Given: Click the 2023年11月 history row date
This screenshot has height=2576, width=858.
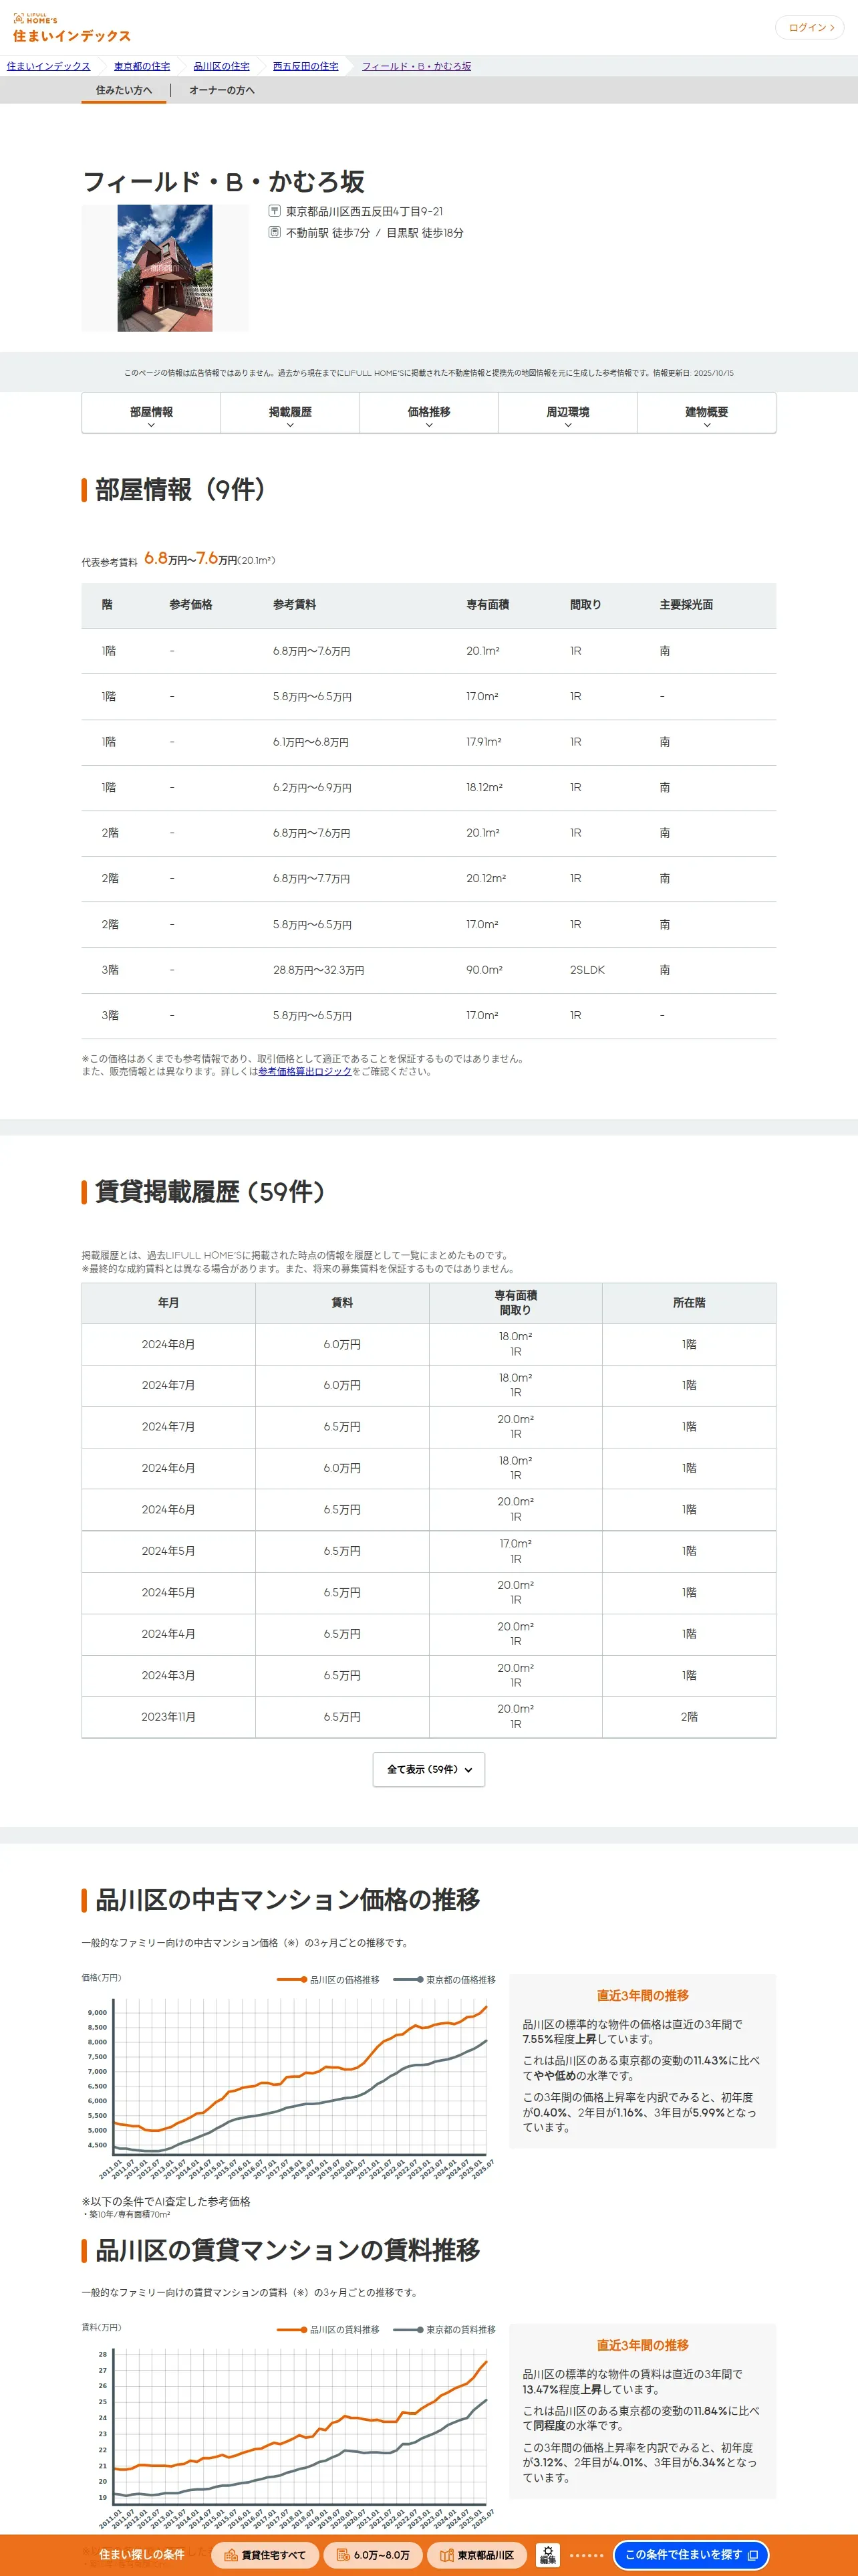Looking at the screenshot, I should (x=168, y=1716).
